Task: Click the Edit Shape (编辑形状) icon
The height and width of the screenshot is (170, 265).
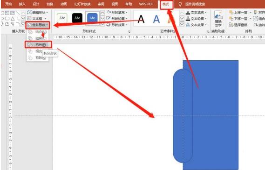Action: [x=29, y=12]
